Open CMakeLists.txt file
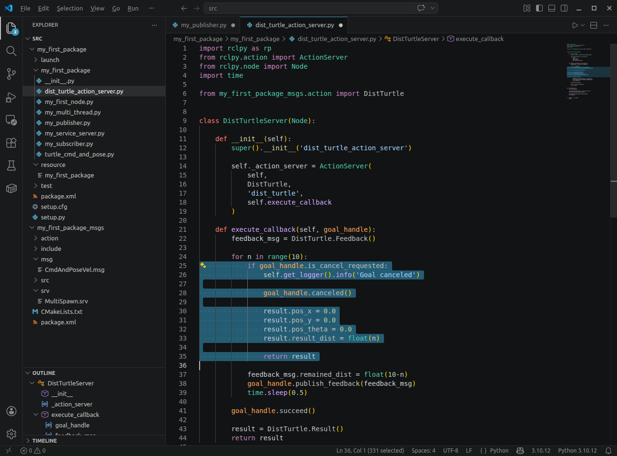Image resolution: width=617 pixels, height=456 pixels. tap(94, 311)
